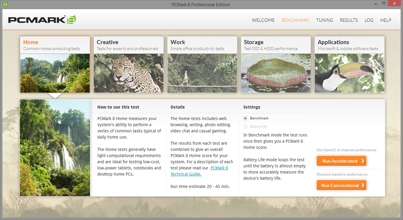Click the green app icon in title bar
Screen dimensions: 403x220
click(5, 4)
